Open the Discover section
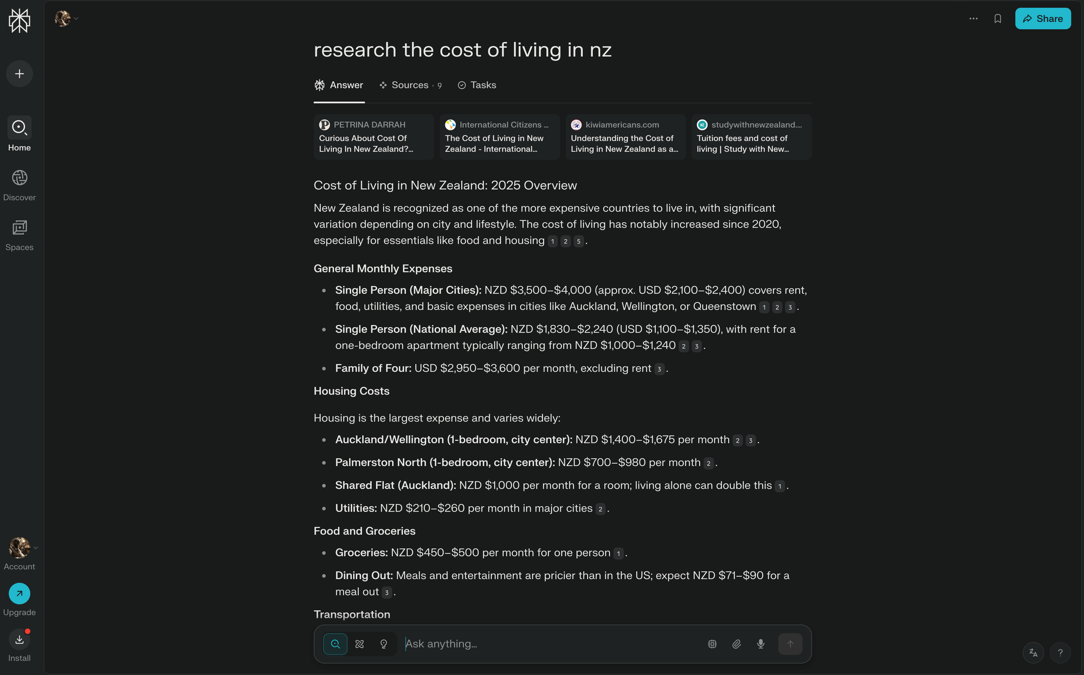 (x=20, y=185)
